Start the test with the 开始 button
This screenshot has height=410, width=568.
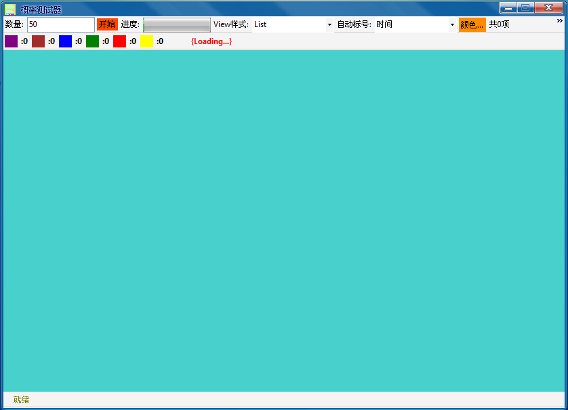click(107, 24)
